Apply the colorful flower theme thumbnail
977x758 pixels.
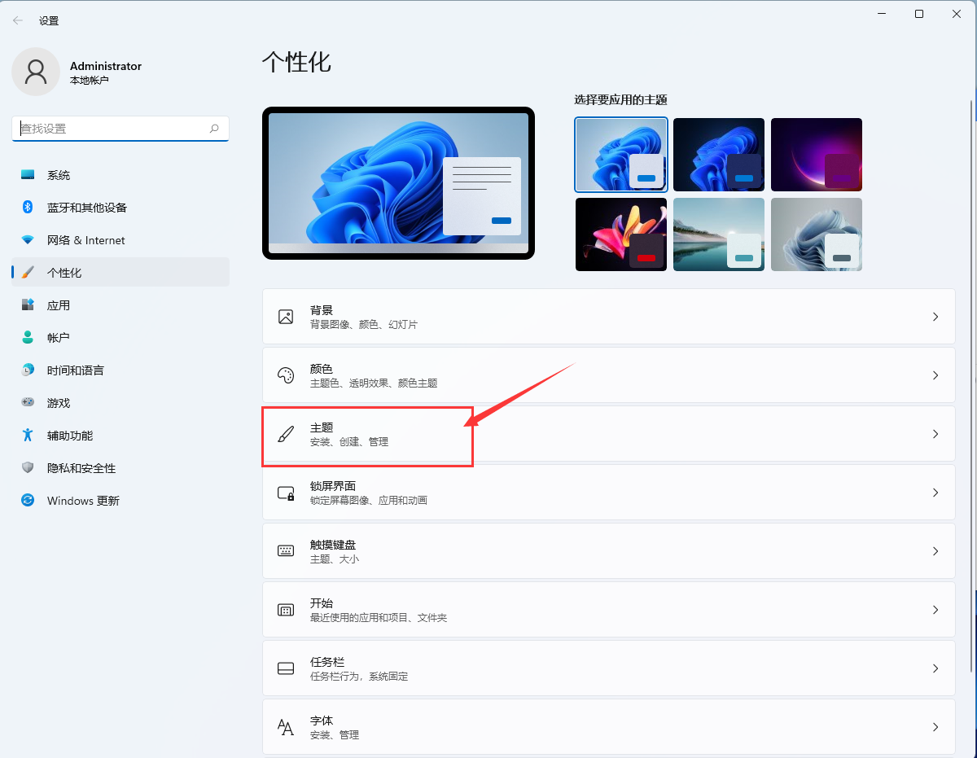click(621, 234)
